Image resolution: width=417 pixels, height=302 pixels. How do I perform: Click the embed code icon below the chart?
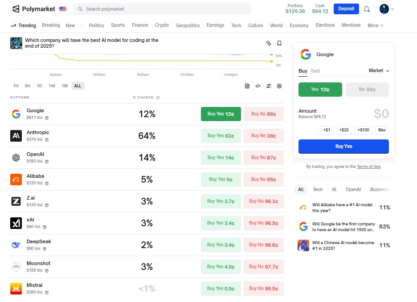pos(258,86)
